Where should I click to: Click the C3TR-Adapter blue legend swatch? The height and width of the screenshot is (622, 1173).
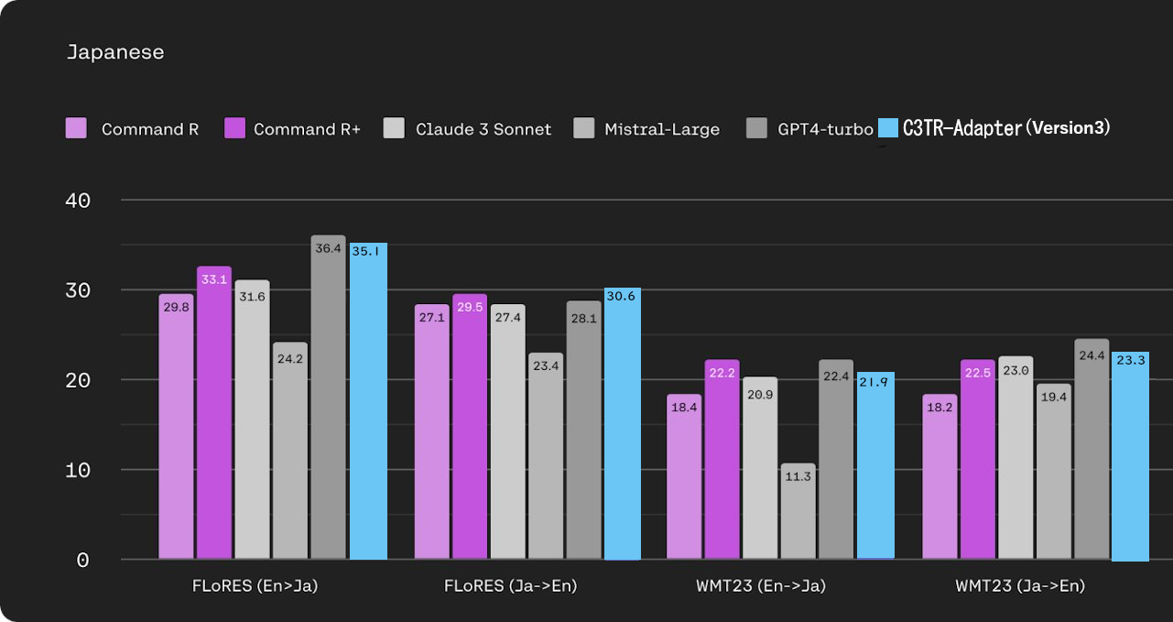[x=888, y=128]
